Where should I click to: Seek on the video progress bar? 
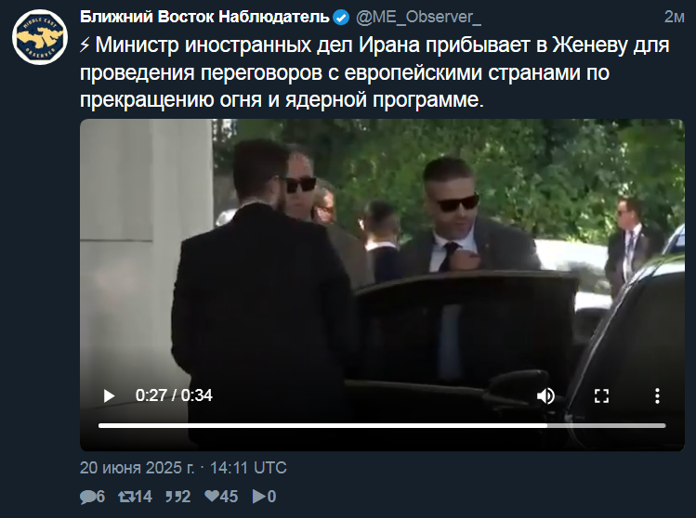coord(382,426)
